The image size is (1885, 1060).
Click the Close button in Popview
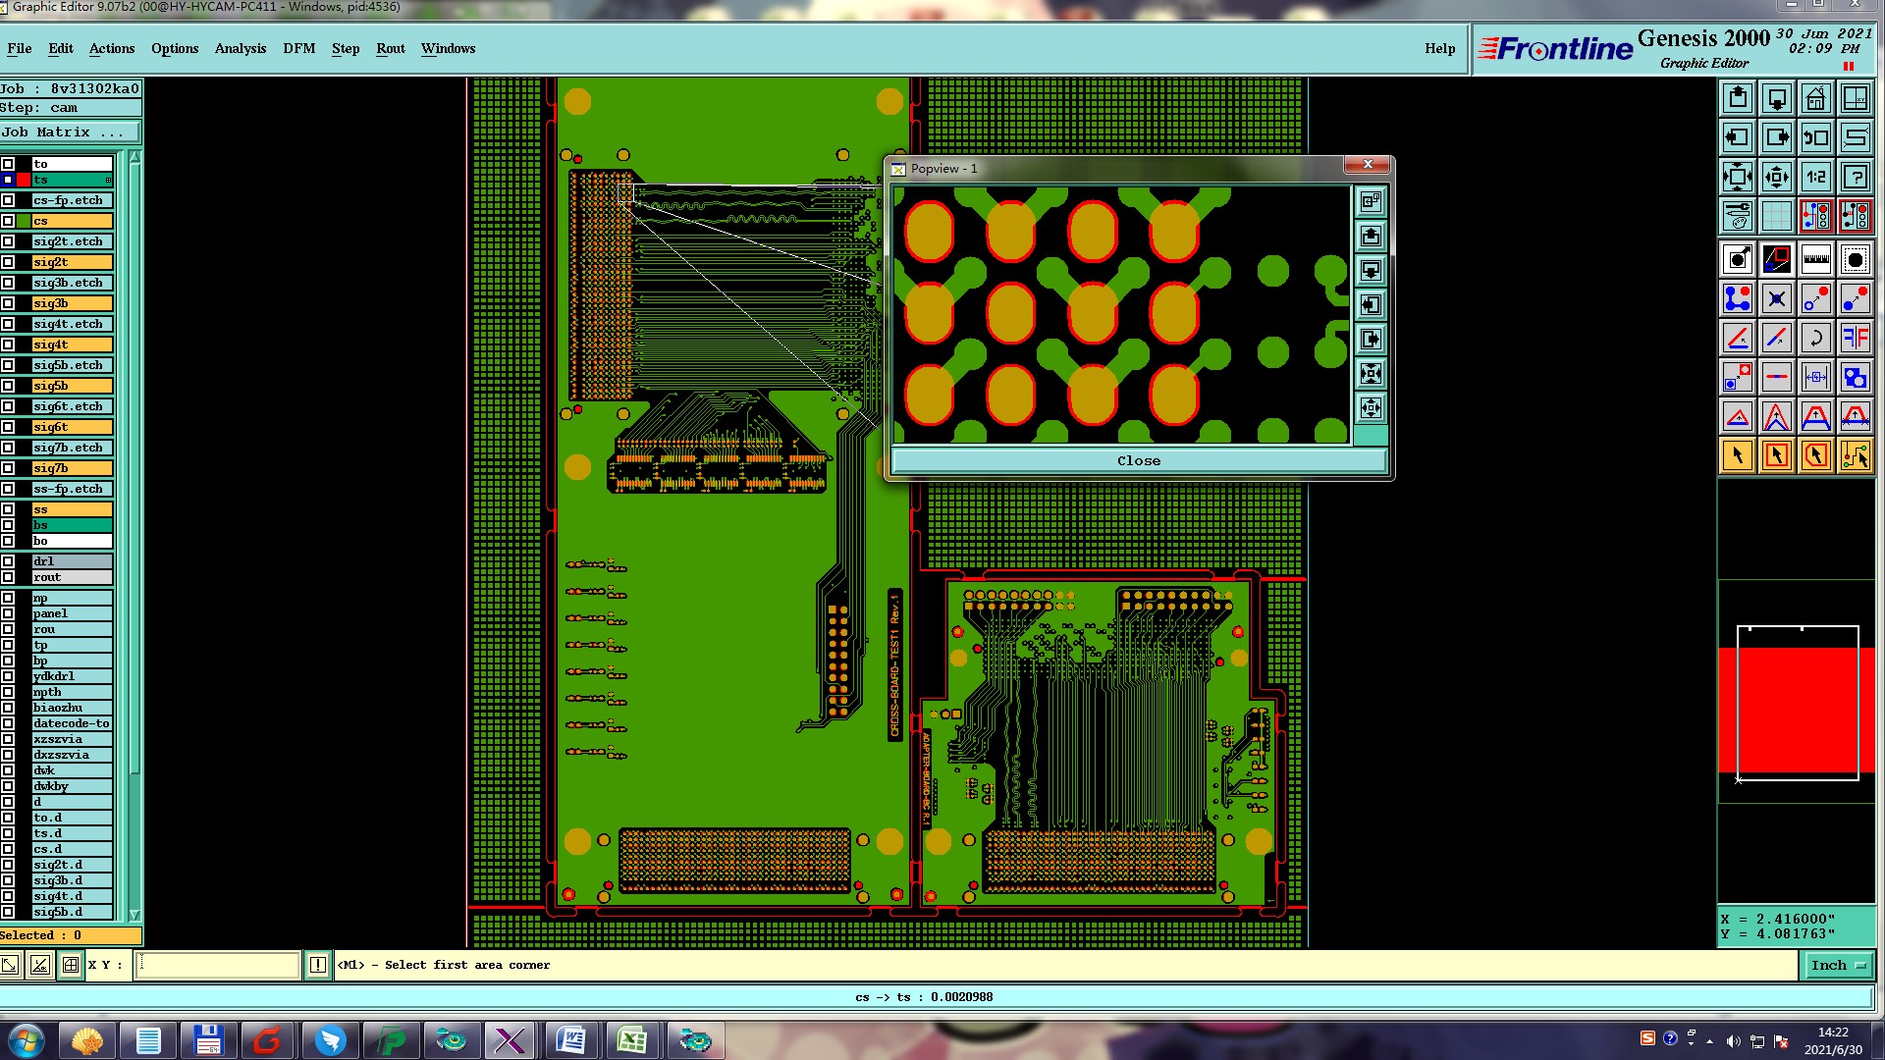coord(1138,460)
